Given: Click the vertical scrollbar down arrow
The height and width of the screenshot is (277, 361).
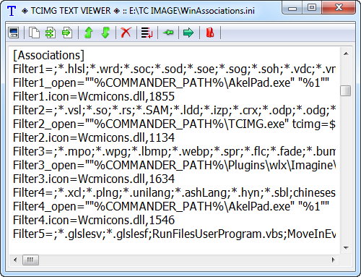Looking at the screenshot, I should click(x=346, y=248).
